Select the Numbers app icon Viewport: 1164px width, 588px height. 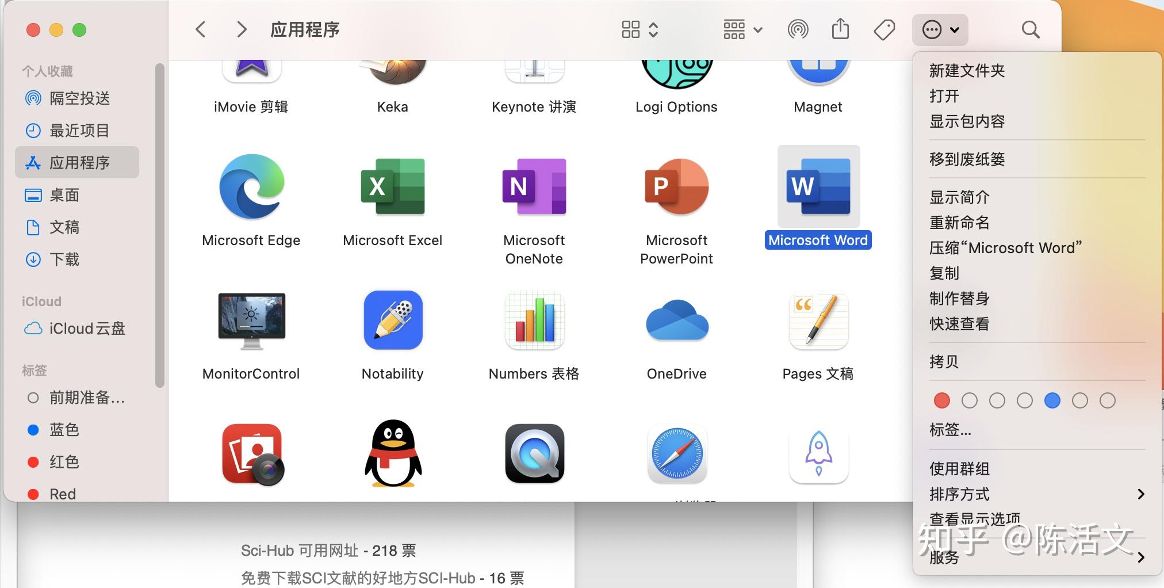pyautogui.click(x=534, y=320)
